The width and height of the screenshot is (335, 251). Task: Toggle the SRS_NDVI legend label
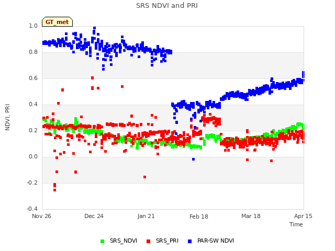click(x=124, y=241)
